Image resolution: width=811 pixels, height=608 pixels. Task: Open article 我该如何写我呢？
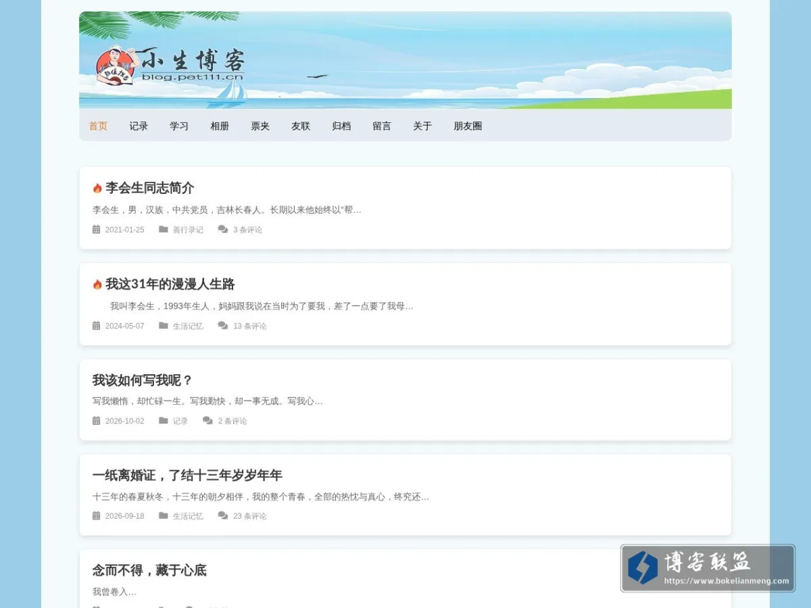point(143,380)
